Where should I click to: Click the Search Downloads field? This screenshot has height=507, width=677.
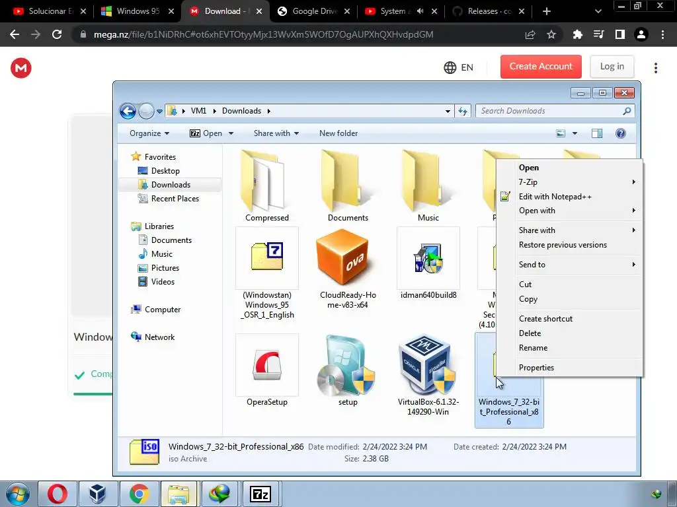coord(555,111)
